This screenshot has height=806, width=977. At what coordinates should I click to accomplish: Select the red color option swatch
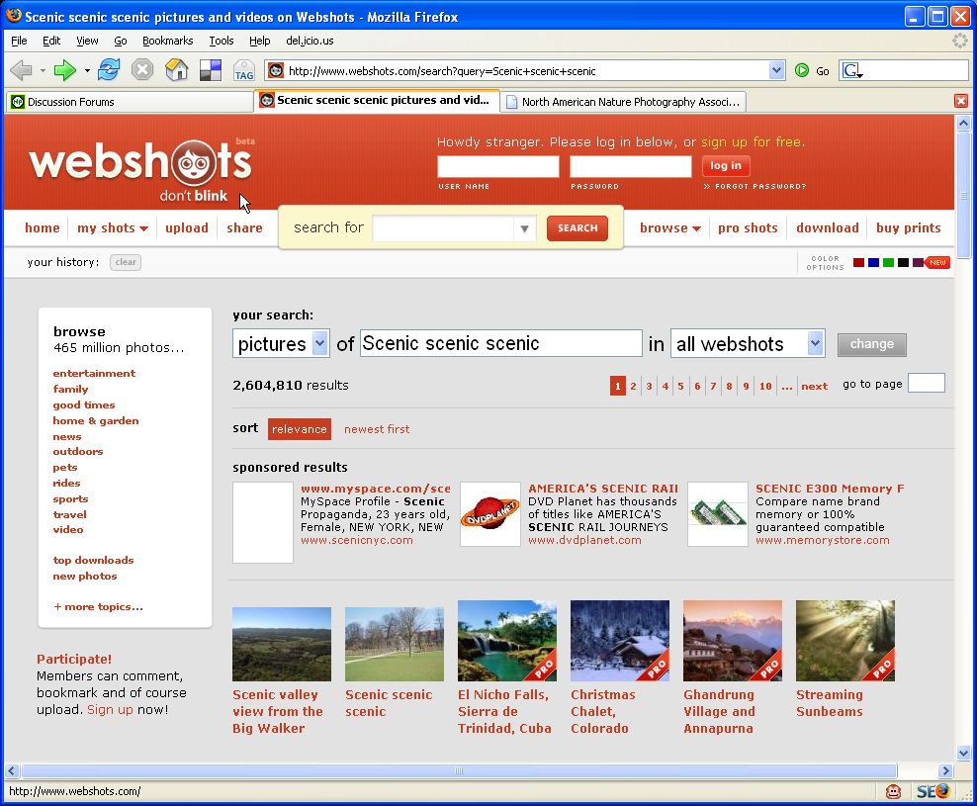point(858,262)
